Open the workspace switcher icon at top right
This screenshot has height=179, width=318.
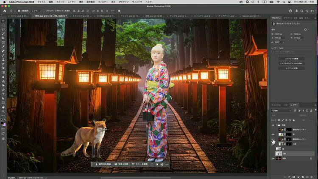point(312,11)
